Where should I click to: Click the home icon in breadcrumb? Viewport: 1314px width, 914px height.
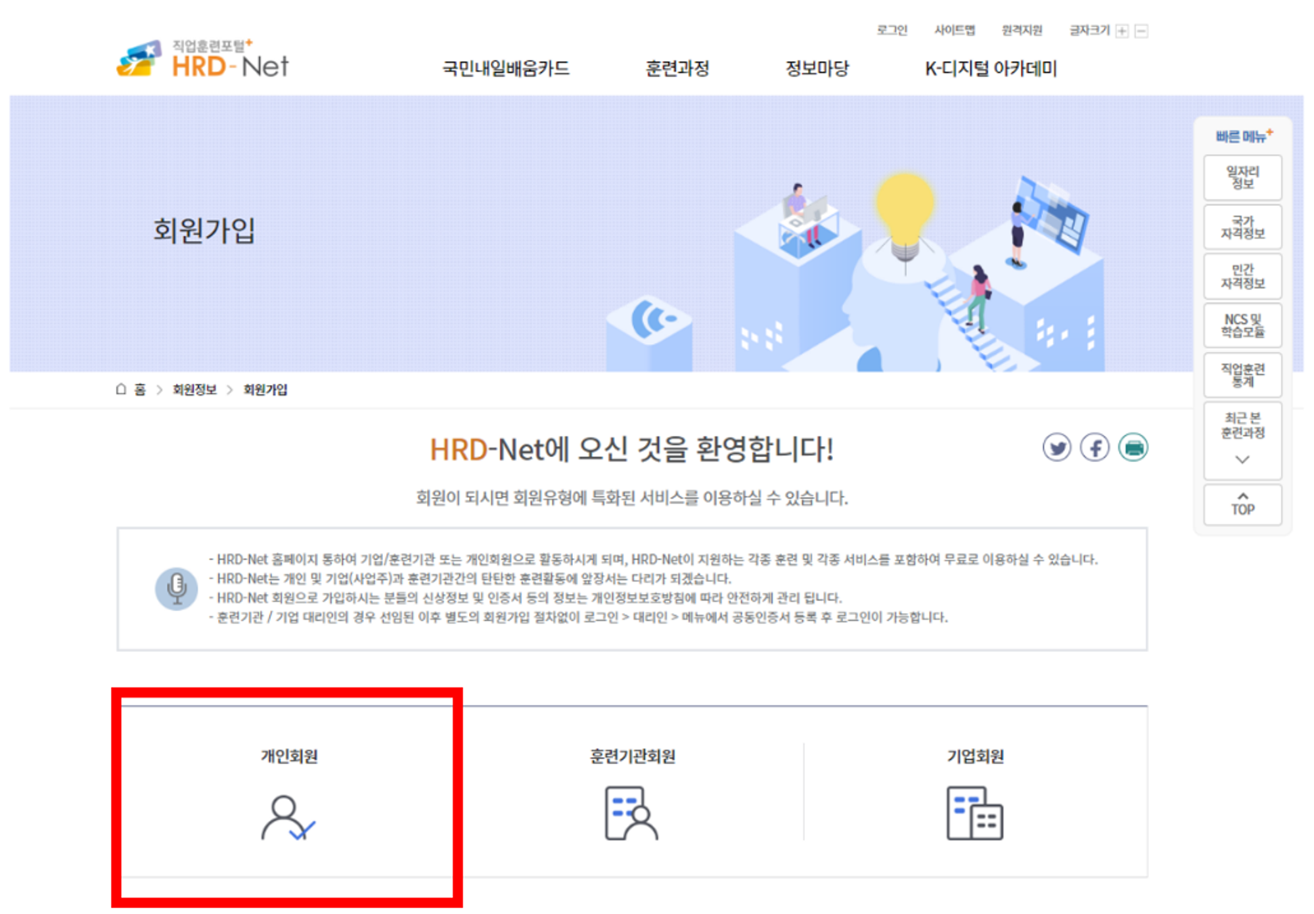121,389
